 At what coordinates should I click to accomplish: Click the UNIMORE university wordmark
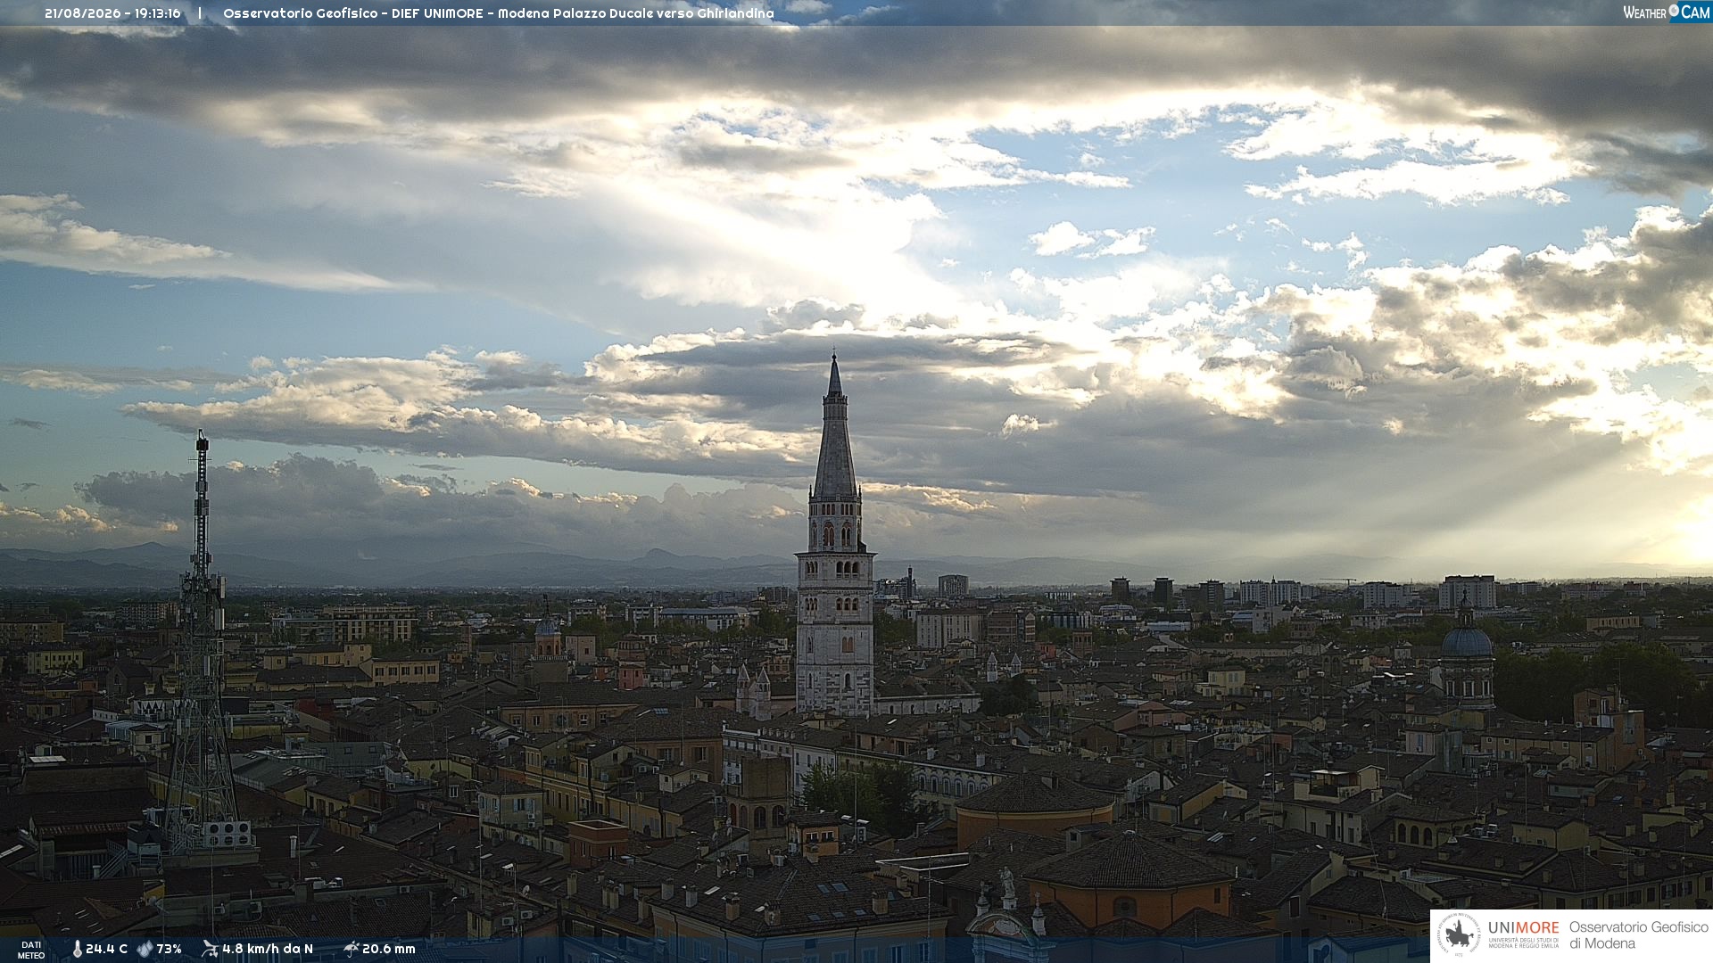click(x=1524, y=934)
